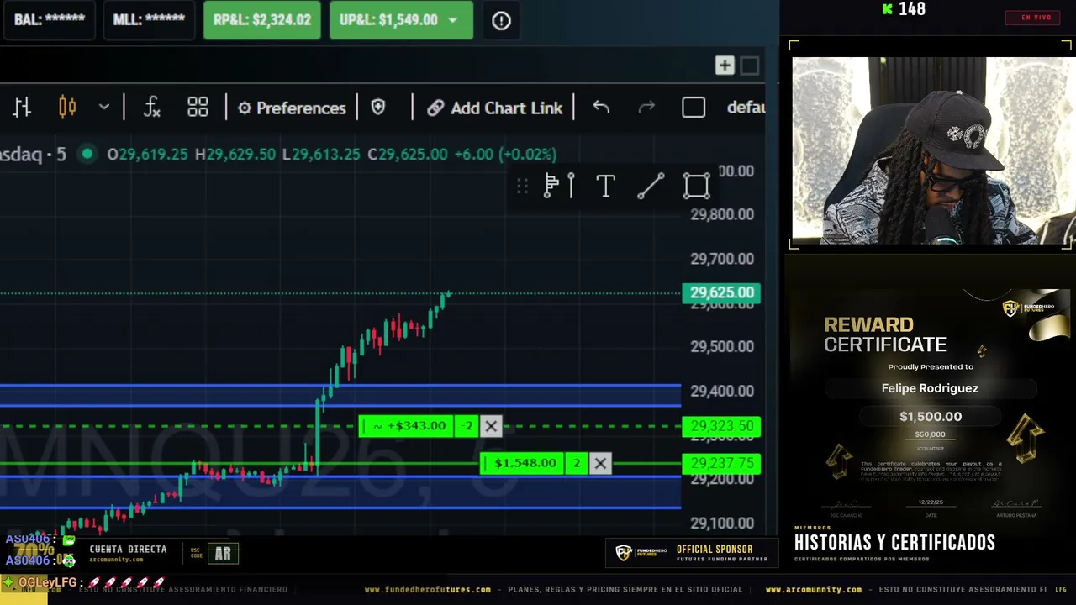Viewport: 1076px width, 605px height.
Task: Click the 148 viewer count
Action: click(912, 9)
